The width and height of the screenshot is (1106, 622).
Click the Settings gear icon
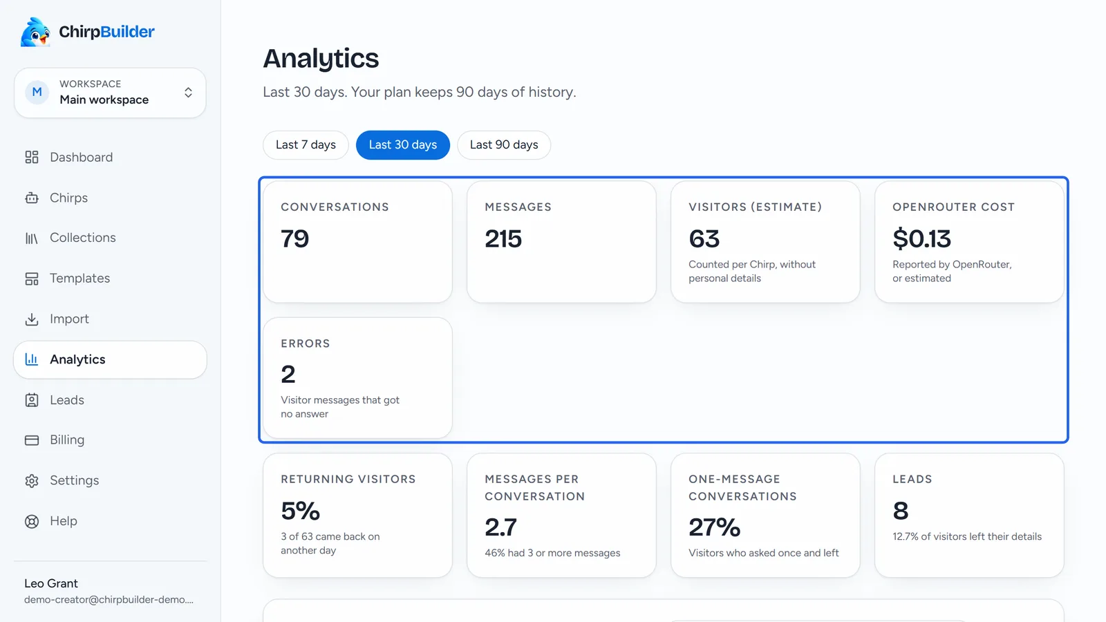click(x=32, y=481)
